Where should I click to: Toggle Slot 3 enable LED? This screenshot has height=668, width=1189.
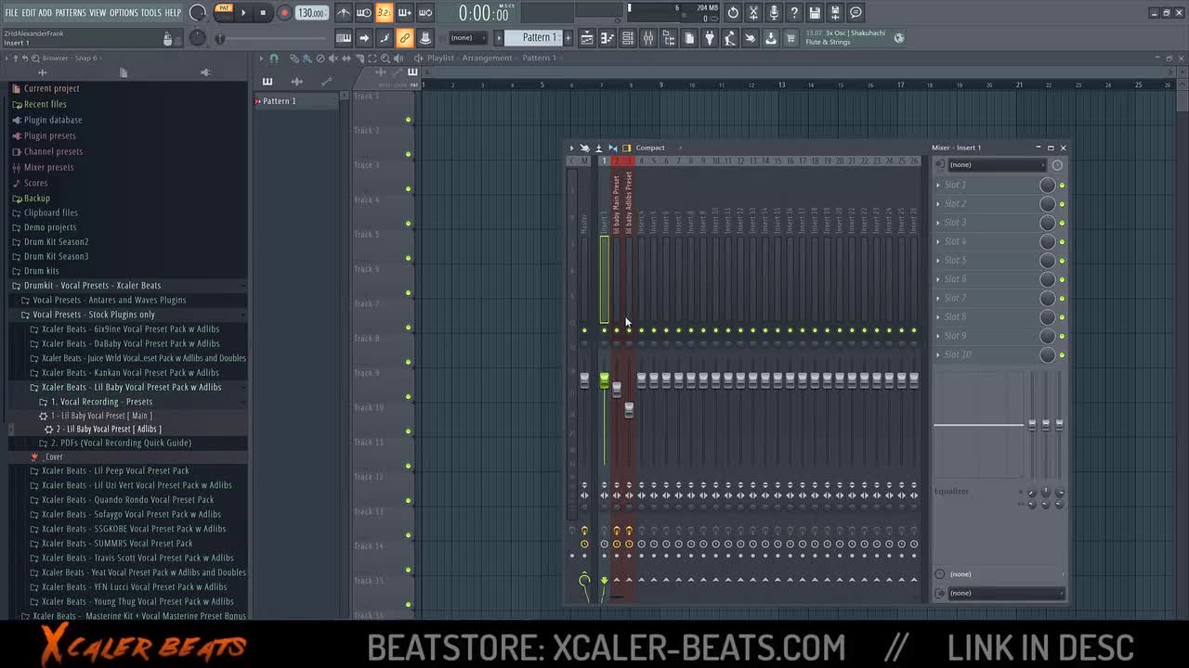[1062, 223]
